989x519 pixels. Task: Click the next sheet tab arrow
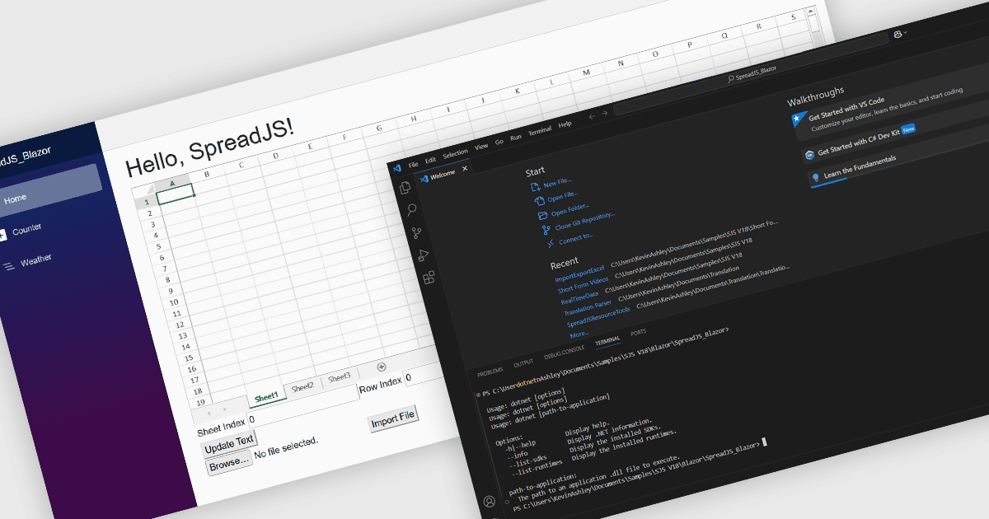click(226, 408)
